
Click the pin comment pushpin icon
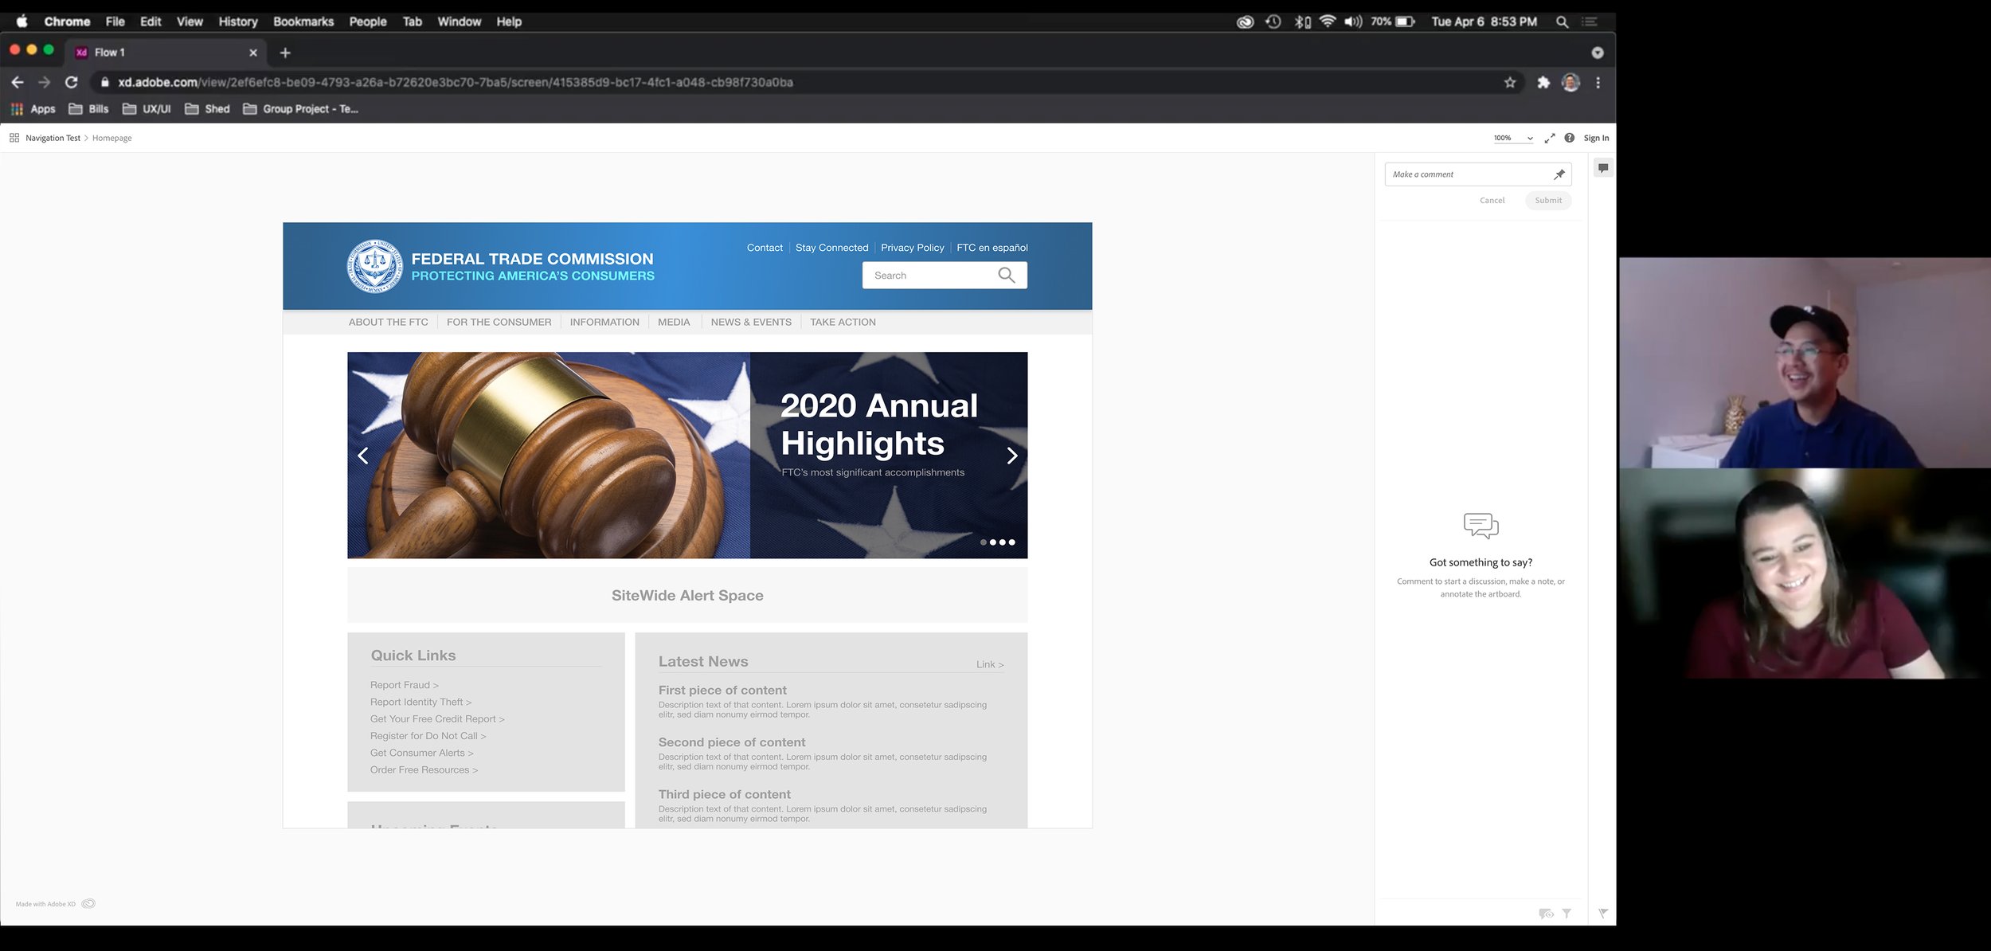tap(1559, 174)
